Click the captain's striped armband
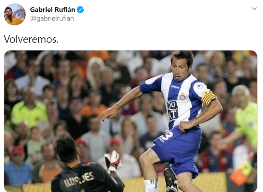 [x=209, y=98]
